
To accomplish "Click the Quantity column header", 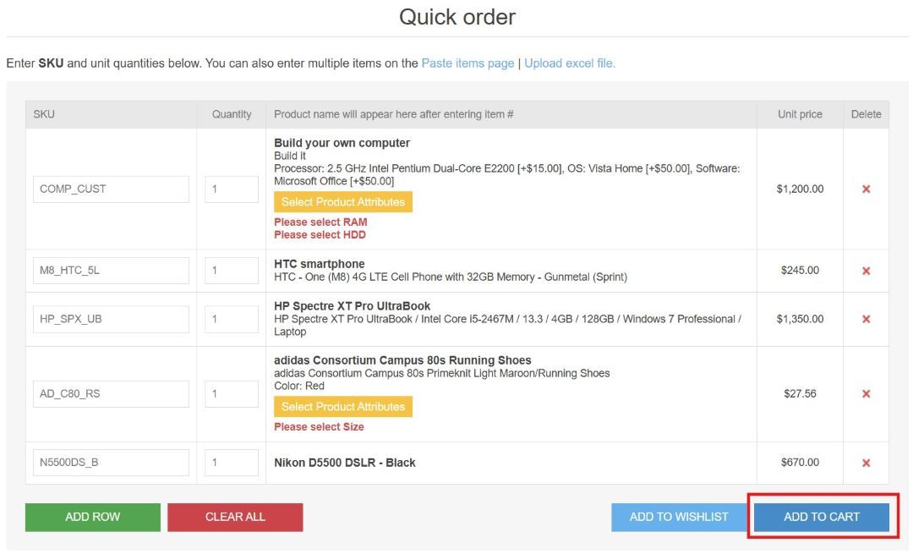I will coord(232,114).
